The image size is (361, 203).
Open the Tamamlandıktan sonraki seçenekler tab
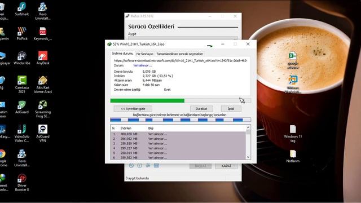tap(179, 54)
